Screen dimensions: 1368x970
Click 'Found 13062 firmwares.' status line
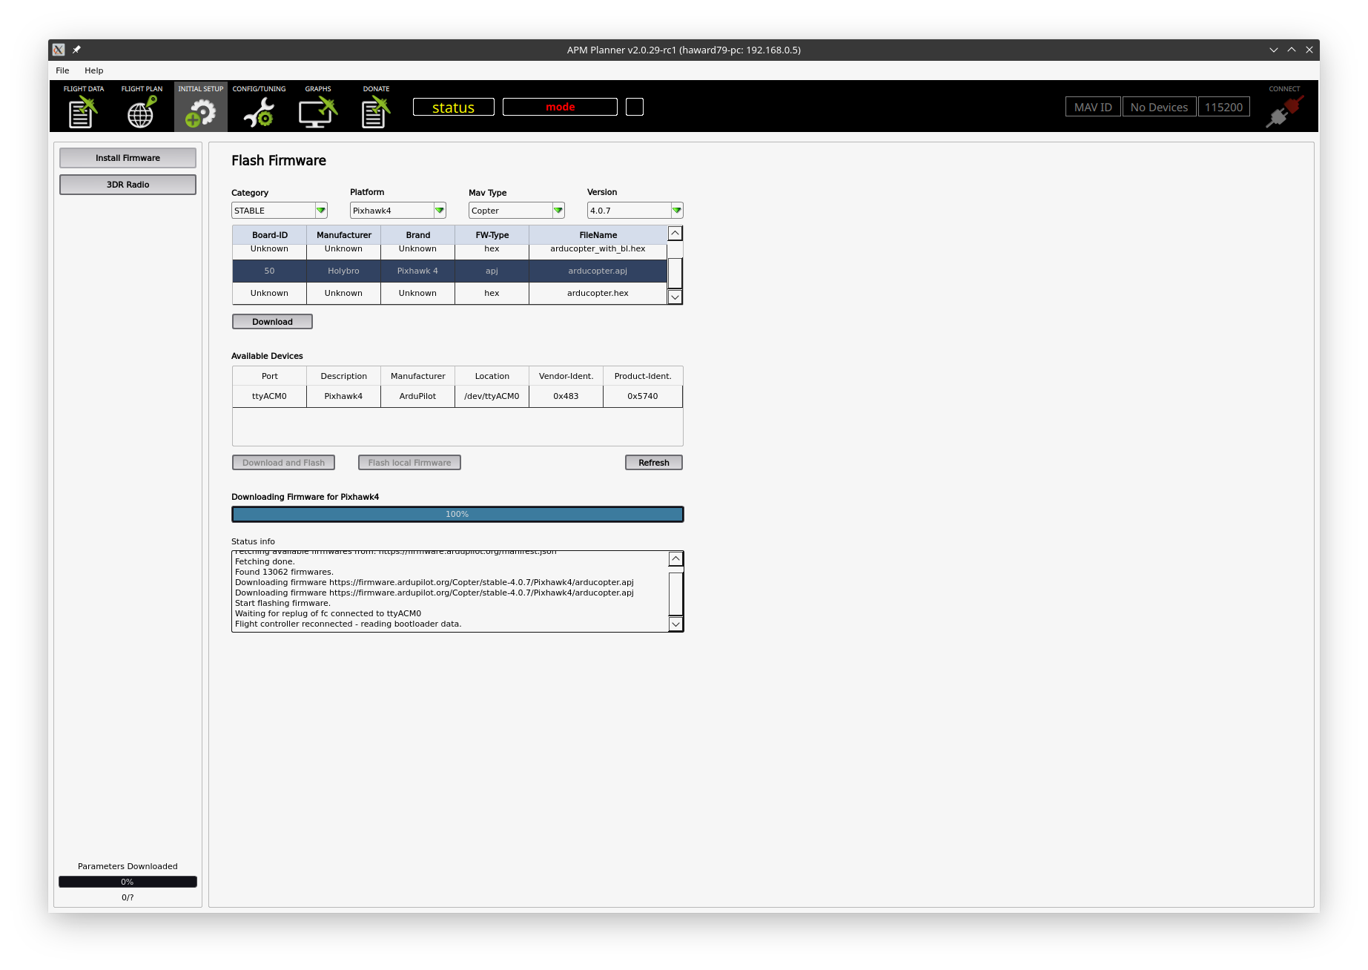point(284,573)
